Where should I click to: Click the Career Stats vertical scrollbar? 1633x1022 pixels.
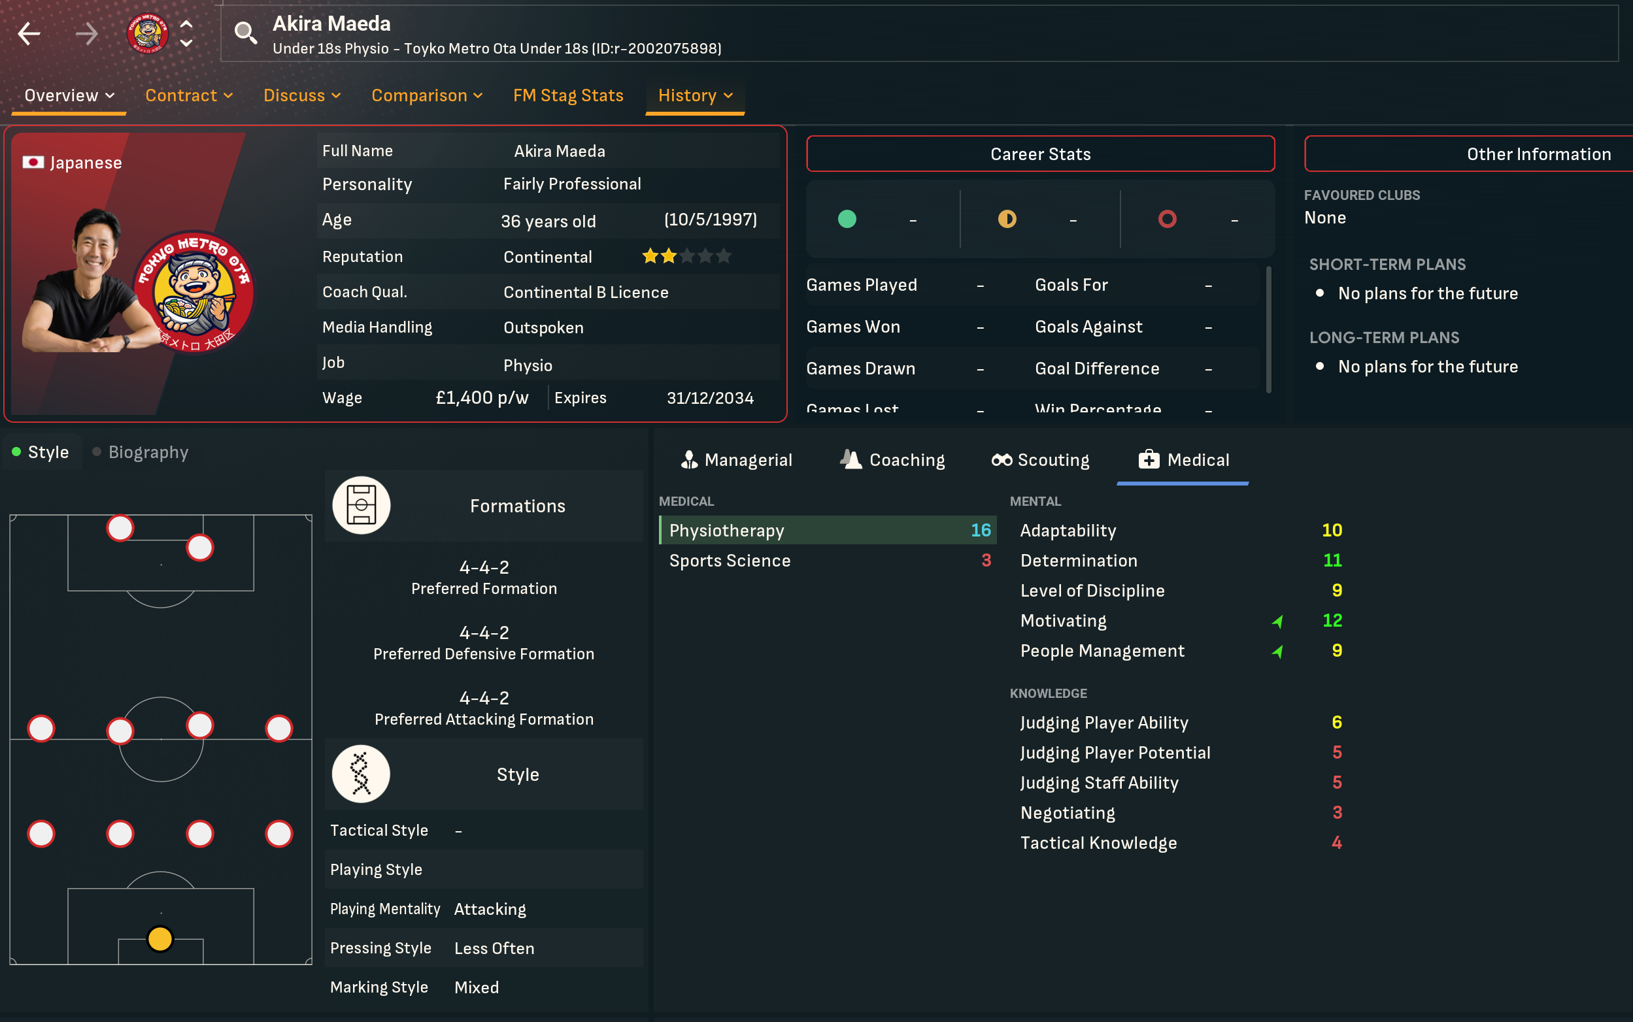click(1268, 329)
